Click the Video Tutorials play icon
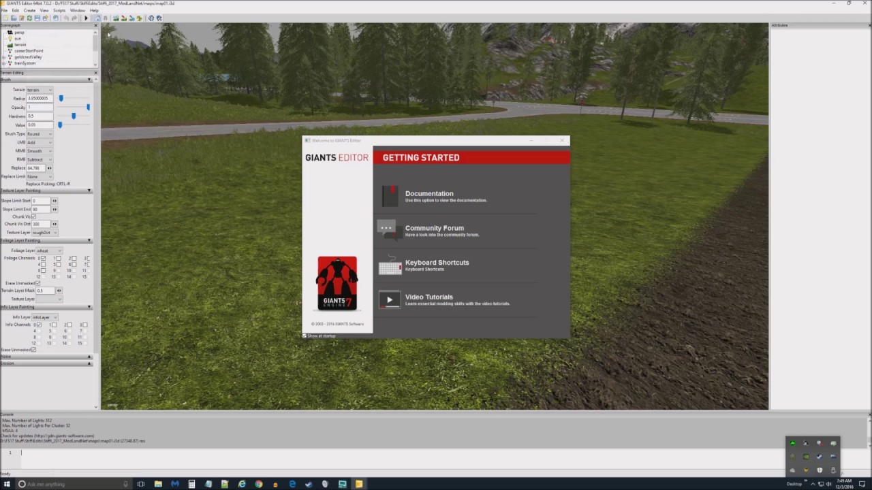 point(389,299)
